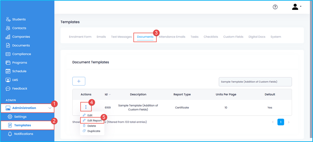
Task: Sort the table by Id column
Action: pos(108,94)
